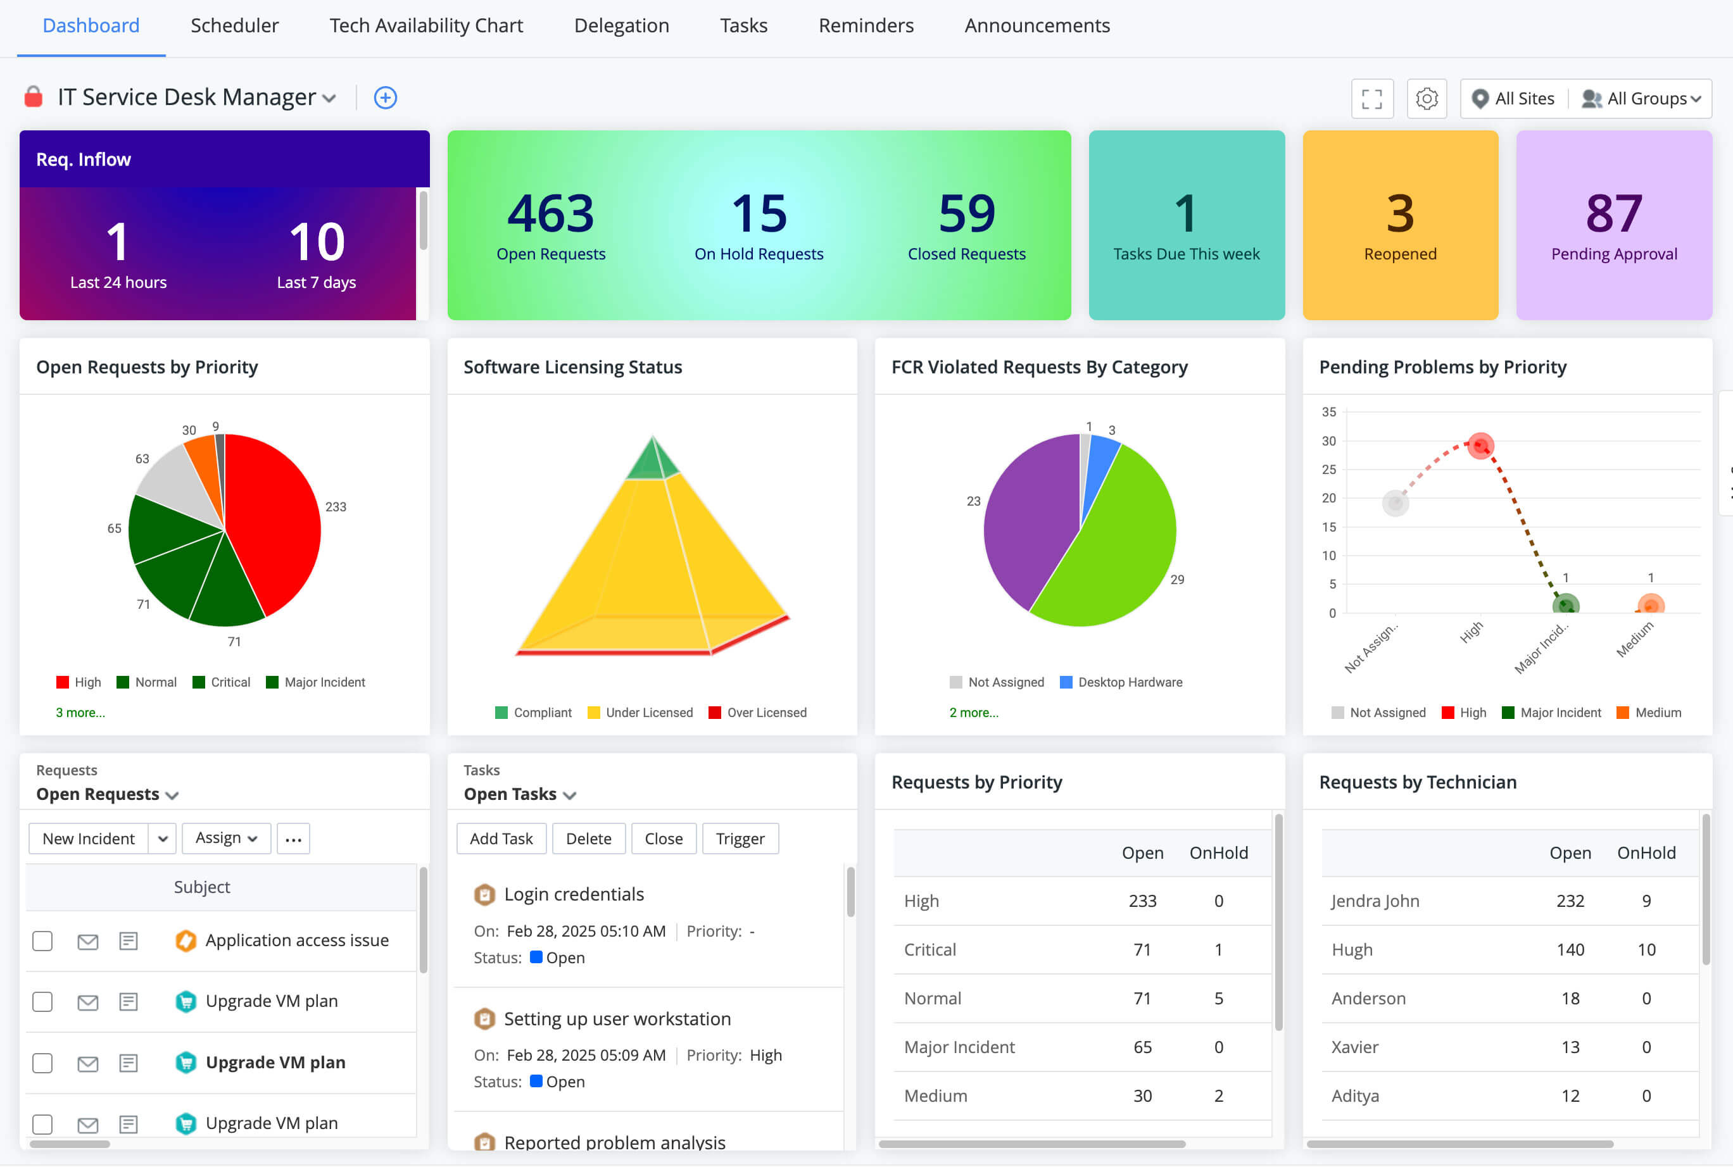Open dashboard settings gear icon
This screenshot has height=1167, width=1733.
tap(1427, 98)
